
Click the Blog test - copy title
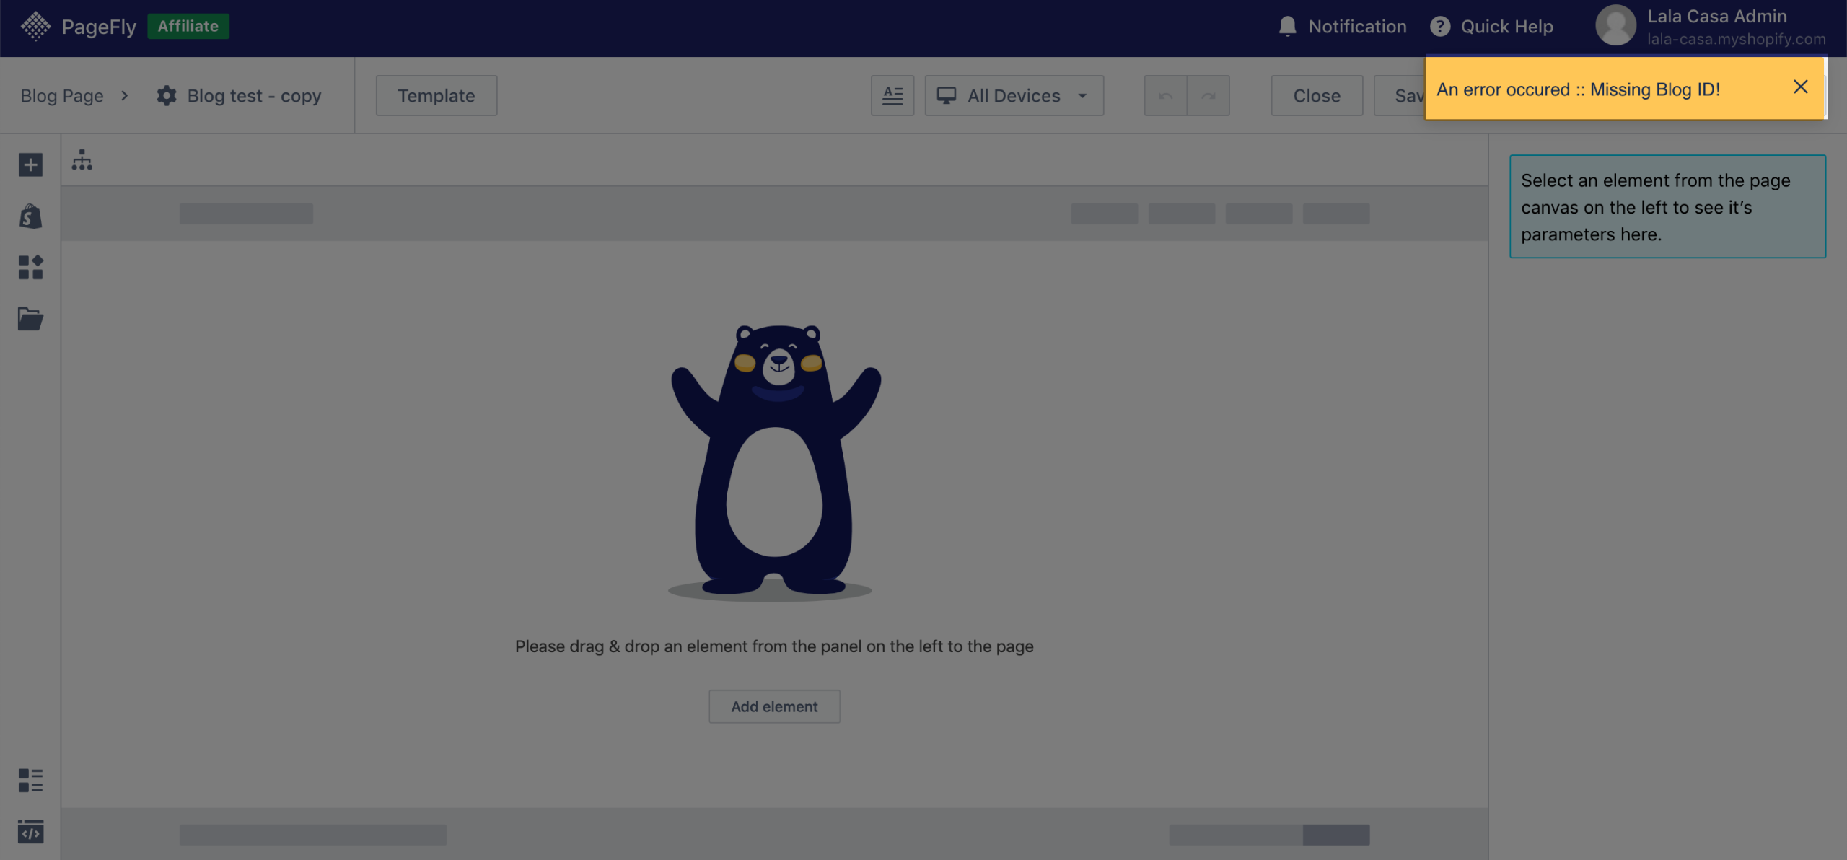(254, 96)
